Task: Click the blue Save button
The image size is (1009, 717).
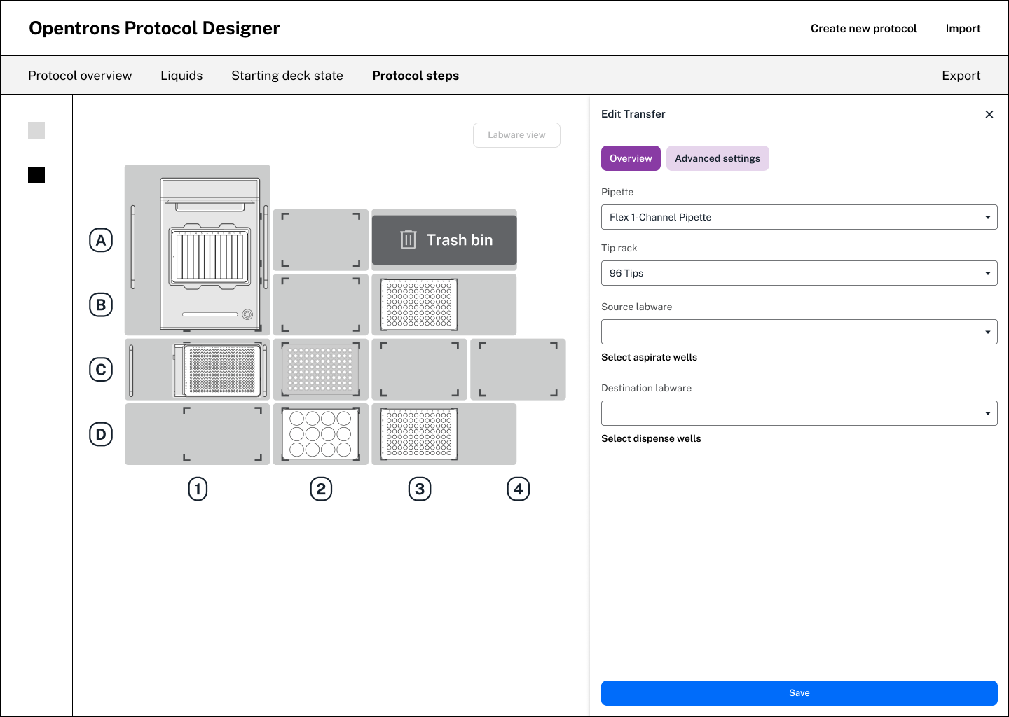Action: point(799,693)
